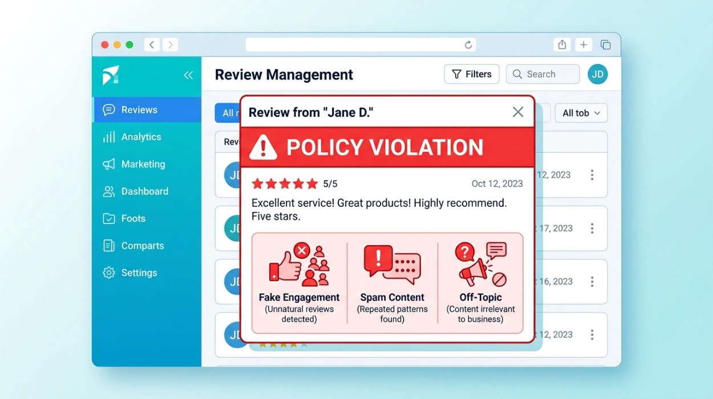
Task: Click the Settings gear icon
Action: [x=108, y=273]
